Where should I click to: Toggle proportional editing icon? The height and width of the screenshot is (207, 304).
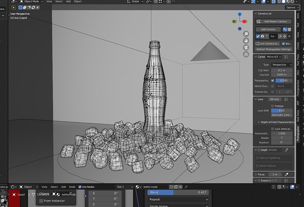[168, 2]
